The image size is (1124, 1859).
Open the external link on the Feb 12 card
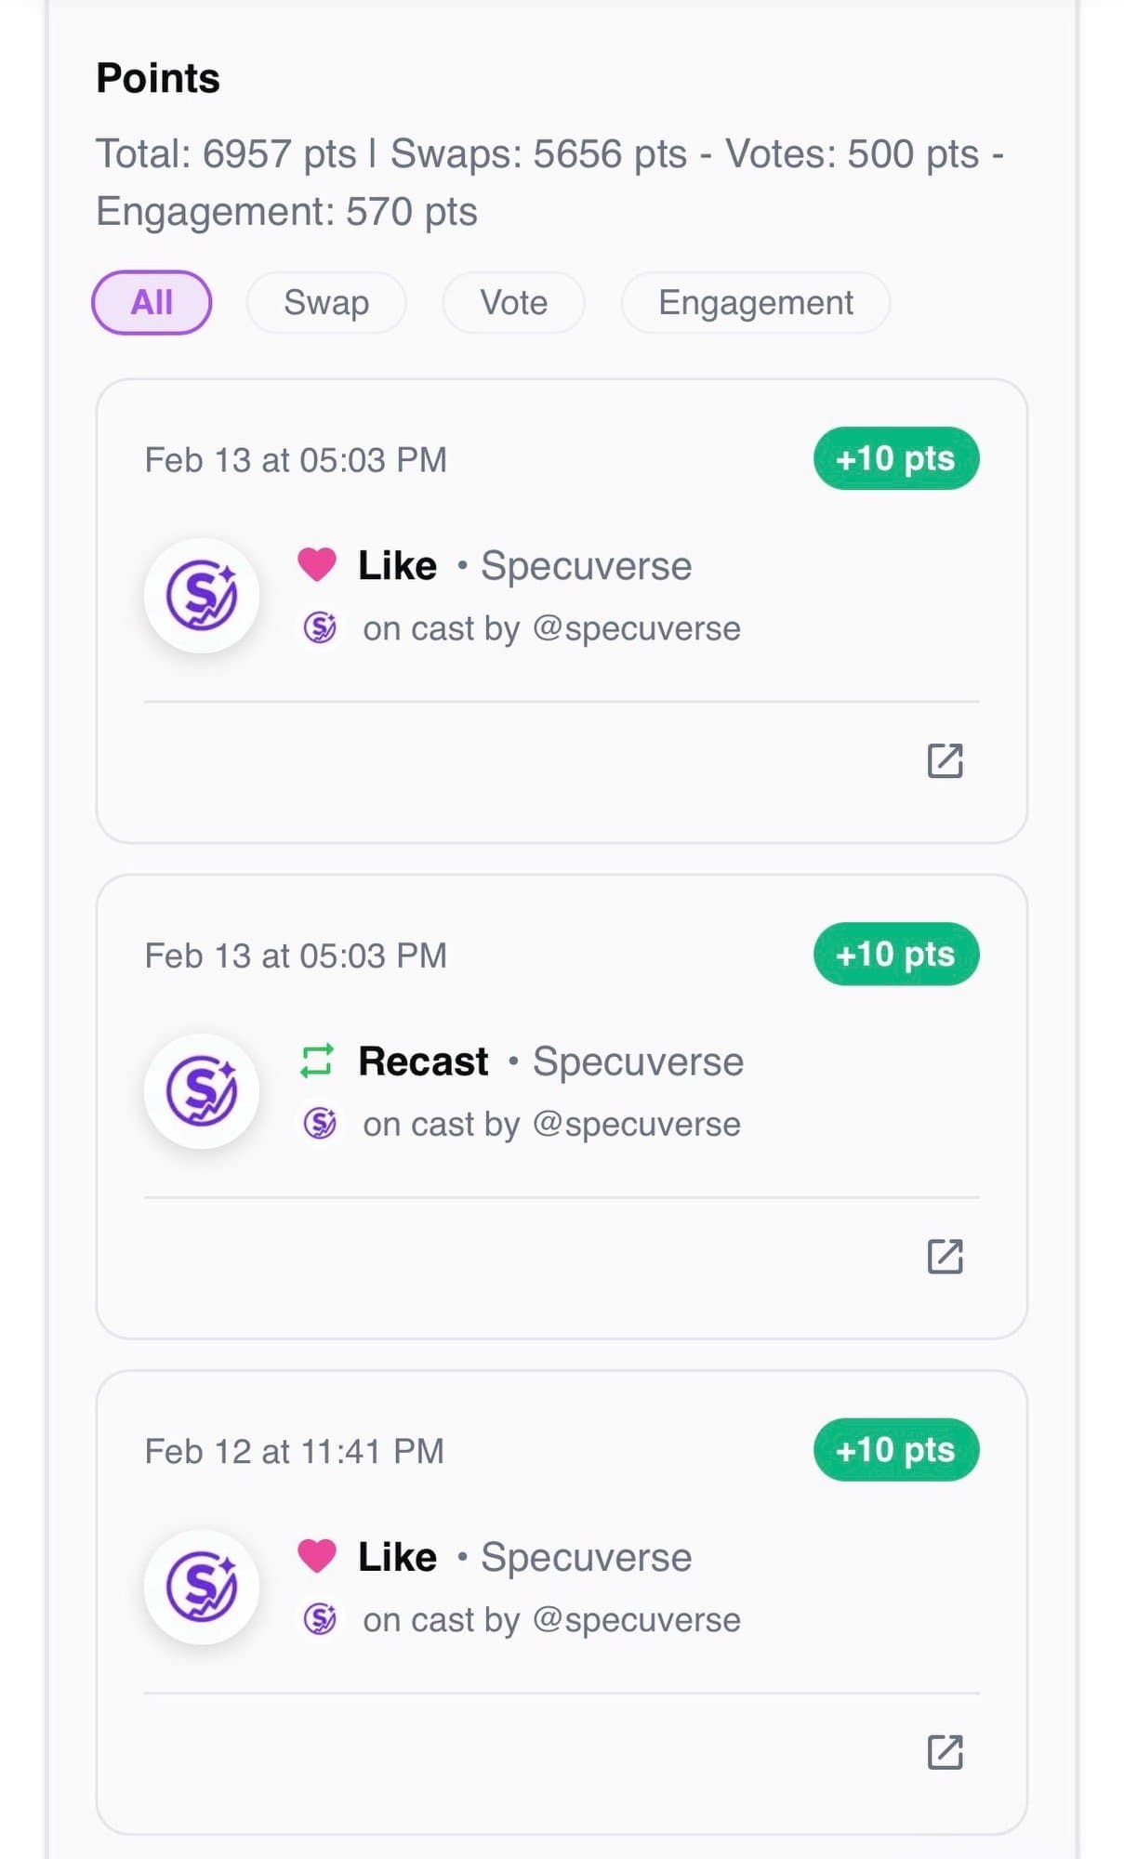click(x=946, y=1752)
